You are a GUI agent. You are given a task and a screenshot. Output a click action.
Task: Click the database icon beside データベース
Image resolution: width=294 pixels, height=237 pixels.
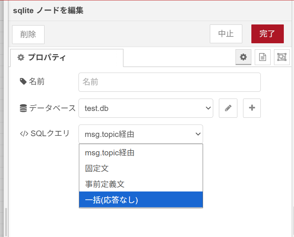[23, 108]
